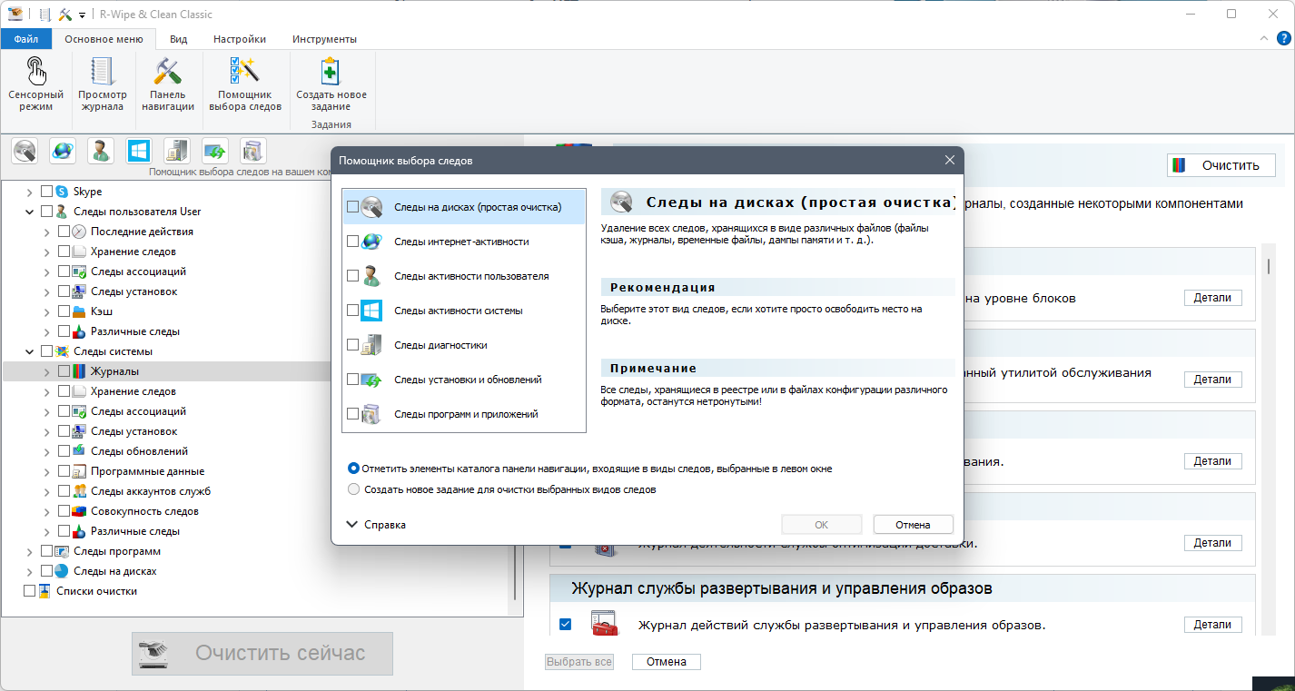Expand the Skype tree node
The height and width of the screenshot is (691, 1295).
point(30,192)
